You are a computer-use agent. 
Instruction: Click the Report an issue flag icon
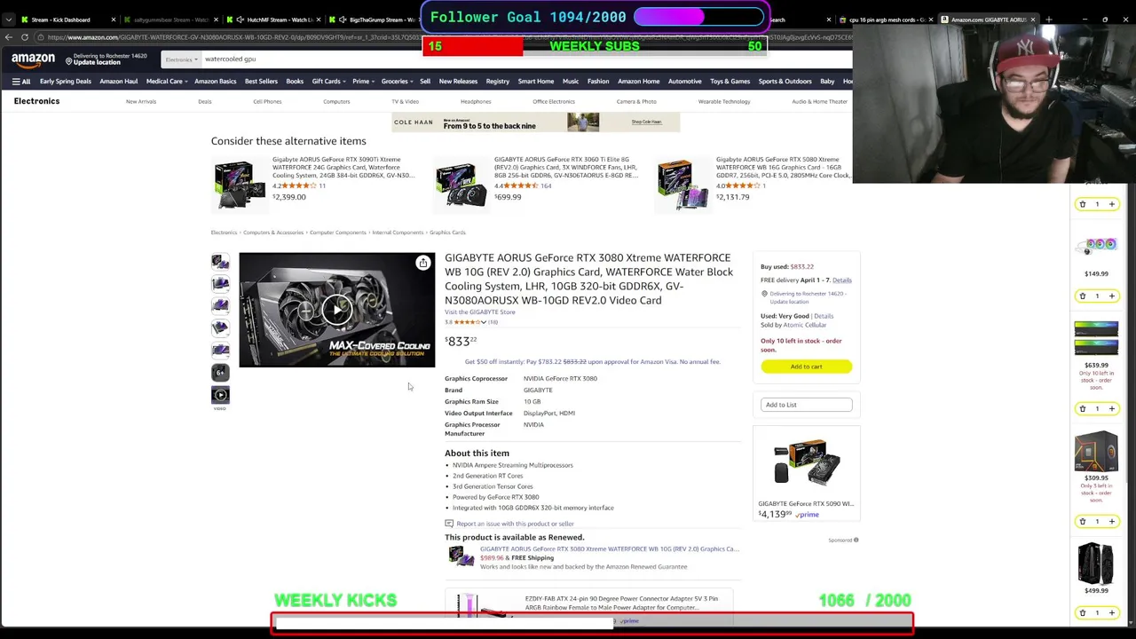click(x=449, y=524)
